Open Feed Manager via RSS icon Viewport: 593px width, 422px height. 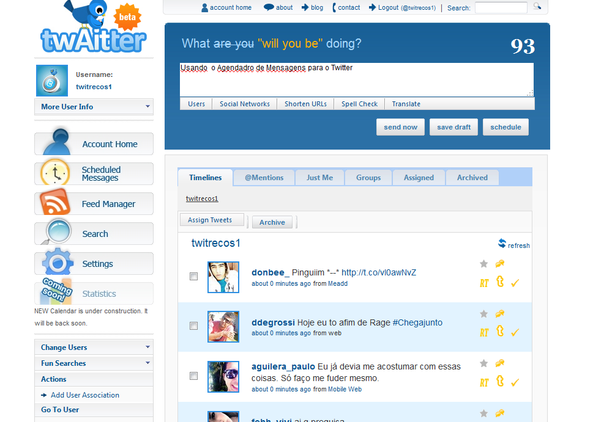point(55,202)
